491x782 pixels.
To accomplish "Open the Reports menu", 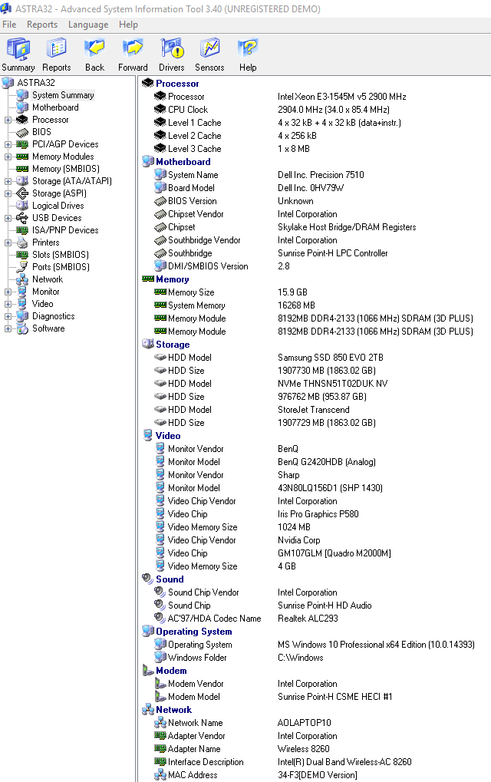I will pos(42,25).
